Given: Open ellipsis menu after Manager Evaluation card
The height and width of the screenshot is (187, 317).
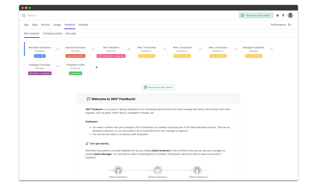Looking at the screenshot, I should (271, 49).
